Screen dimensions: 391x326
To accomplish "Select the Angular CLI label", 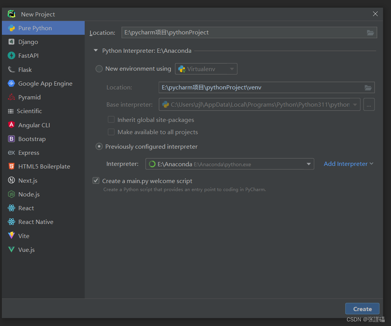I will tap(34, 125).
